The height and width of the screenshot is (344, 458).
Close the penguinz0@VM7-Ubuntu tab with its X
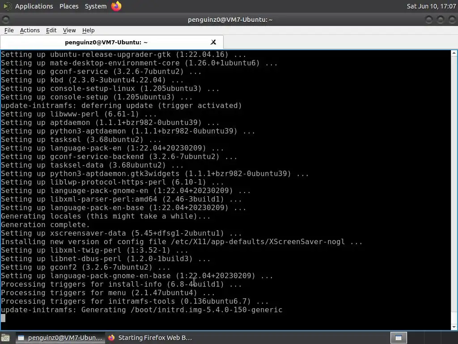pyautogui.click(x=213, y=43)
